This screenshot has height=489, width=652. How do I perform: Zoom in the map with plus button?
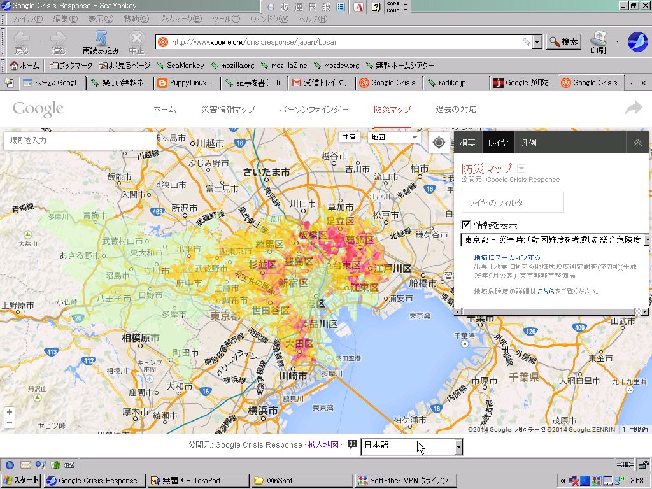pyautogui.click(x=10, y=412)
